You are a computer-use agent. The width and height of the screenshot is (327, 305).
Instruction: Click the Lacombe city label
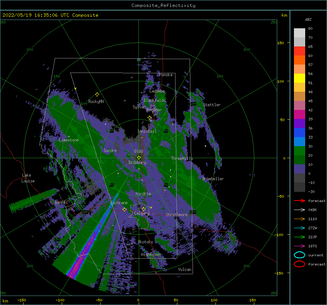click(x=157, y=91)
